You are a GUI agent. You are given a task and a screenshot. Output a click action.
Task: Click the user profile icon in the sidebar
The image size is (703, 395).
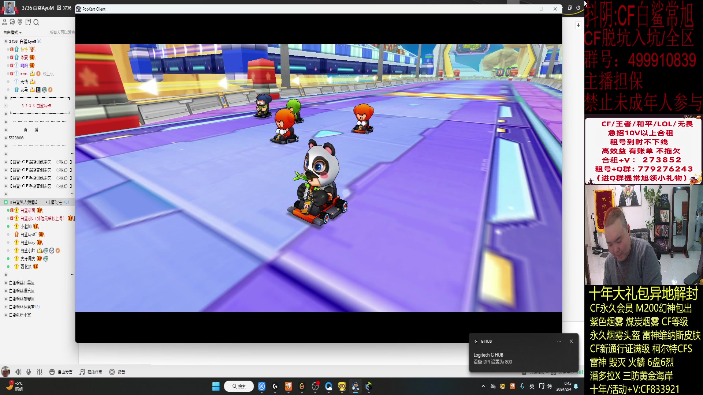tap(4, 22)
